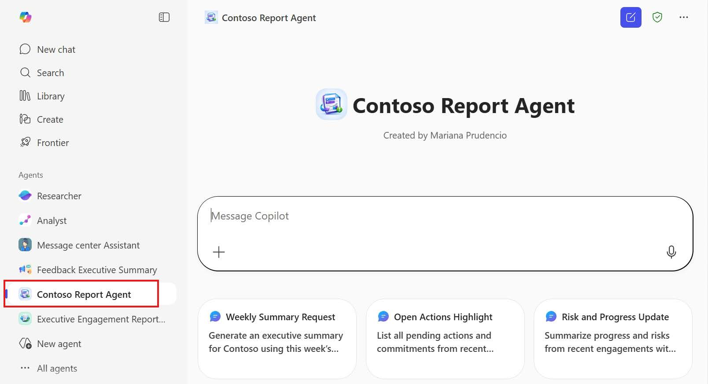Image resolution: width=708 pixels, height=384 pixels.
Task: Open the more options ellipsis menu
Action: [683, 17]
